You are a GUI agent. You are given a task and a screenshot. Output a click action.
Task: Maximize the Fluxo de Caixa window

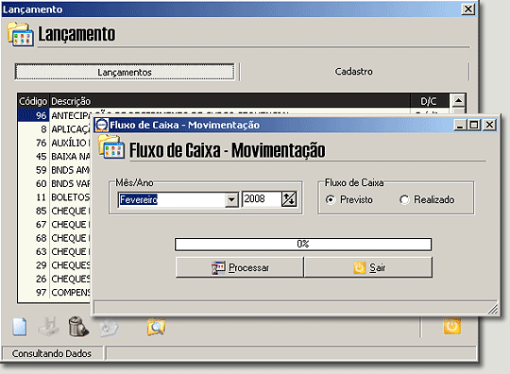(x=474, y=125)
